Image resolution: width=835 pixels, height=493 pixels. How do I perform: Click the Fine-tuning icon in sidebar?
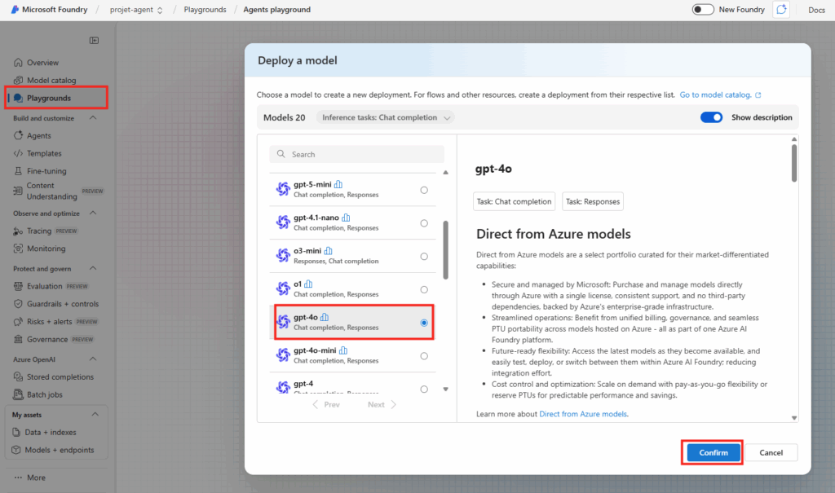point(19,171)
